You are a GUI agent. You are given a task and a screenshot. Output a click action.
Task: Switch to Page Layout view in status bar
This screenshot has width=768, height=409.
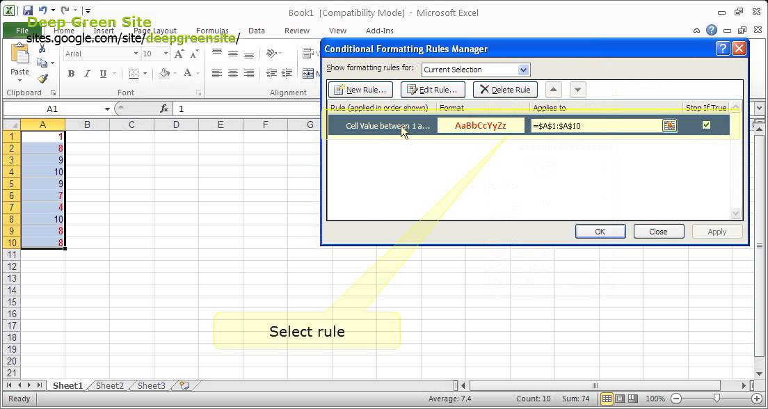click(x=620, y=399)
